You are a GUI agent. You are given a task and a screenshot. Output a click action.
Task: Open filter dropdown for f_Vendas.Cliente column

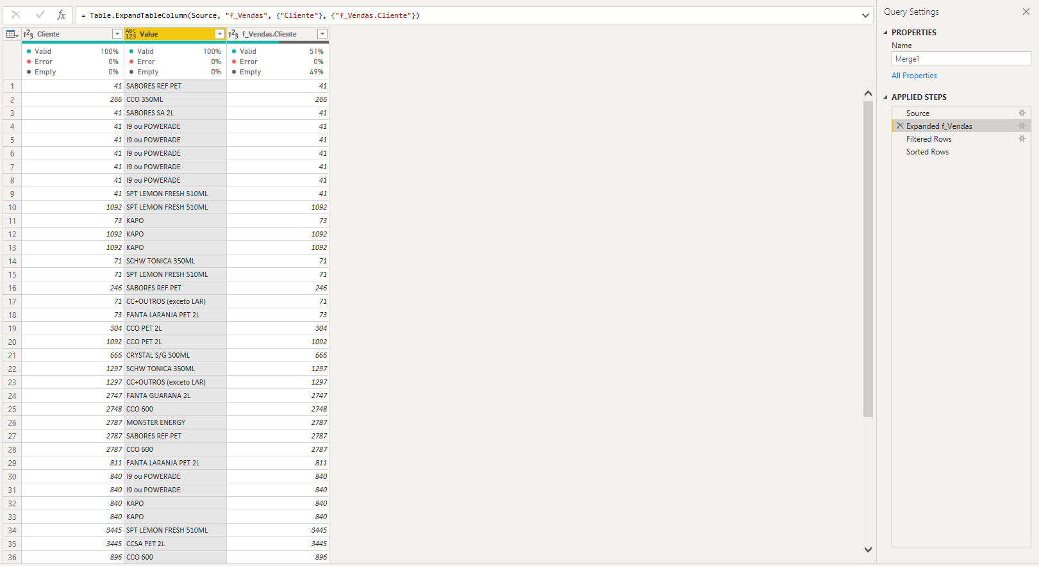tap(322, 34)
